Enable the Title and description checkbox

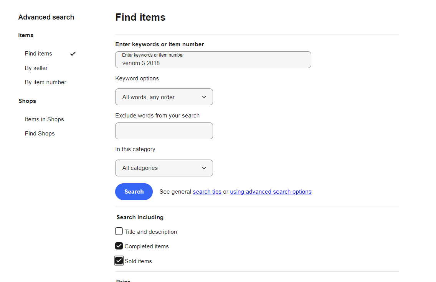click(119, 231)
